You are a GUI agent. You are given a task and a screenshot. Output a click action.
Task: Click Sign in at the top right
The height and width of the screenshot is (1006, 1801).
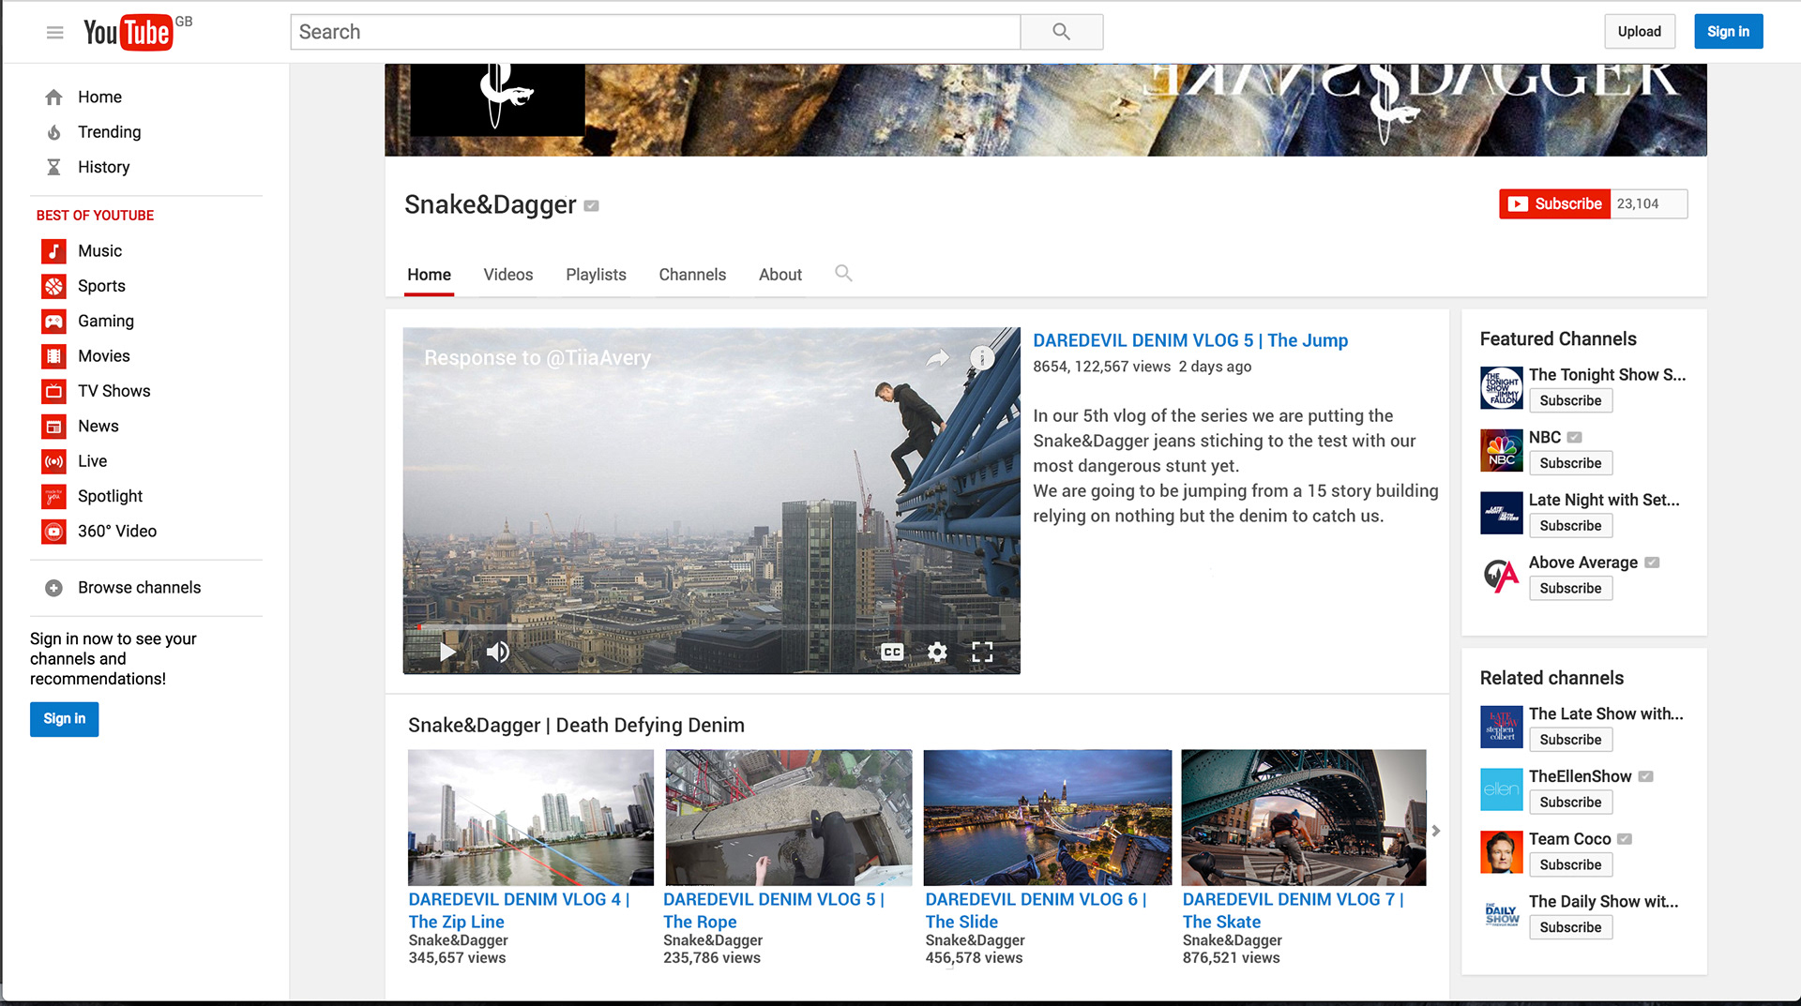(x=1728, y=32)
